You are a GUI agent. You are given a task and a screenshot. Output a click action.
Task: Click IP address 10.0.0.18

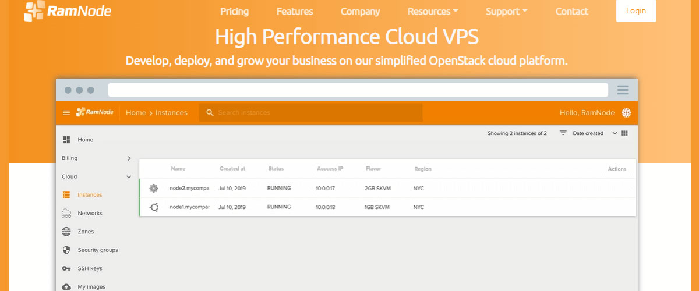327,207
